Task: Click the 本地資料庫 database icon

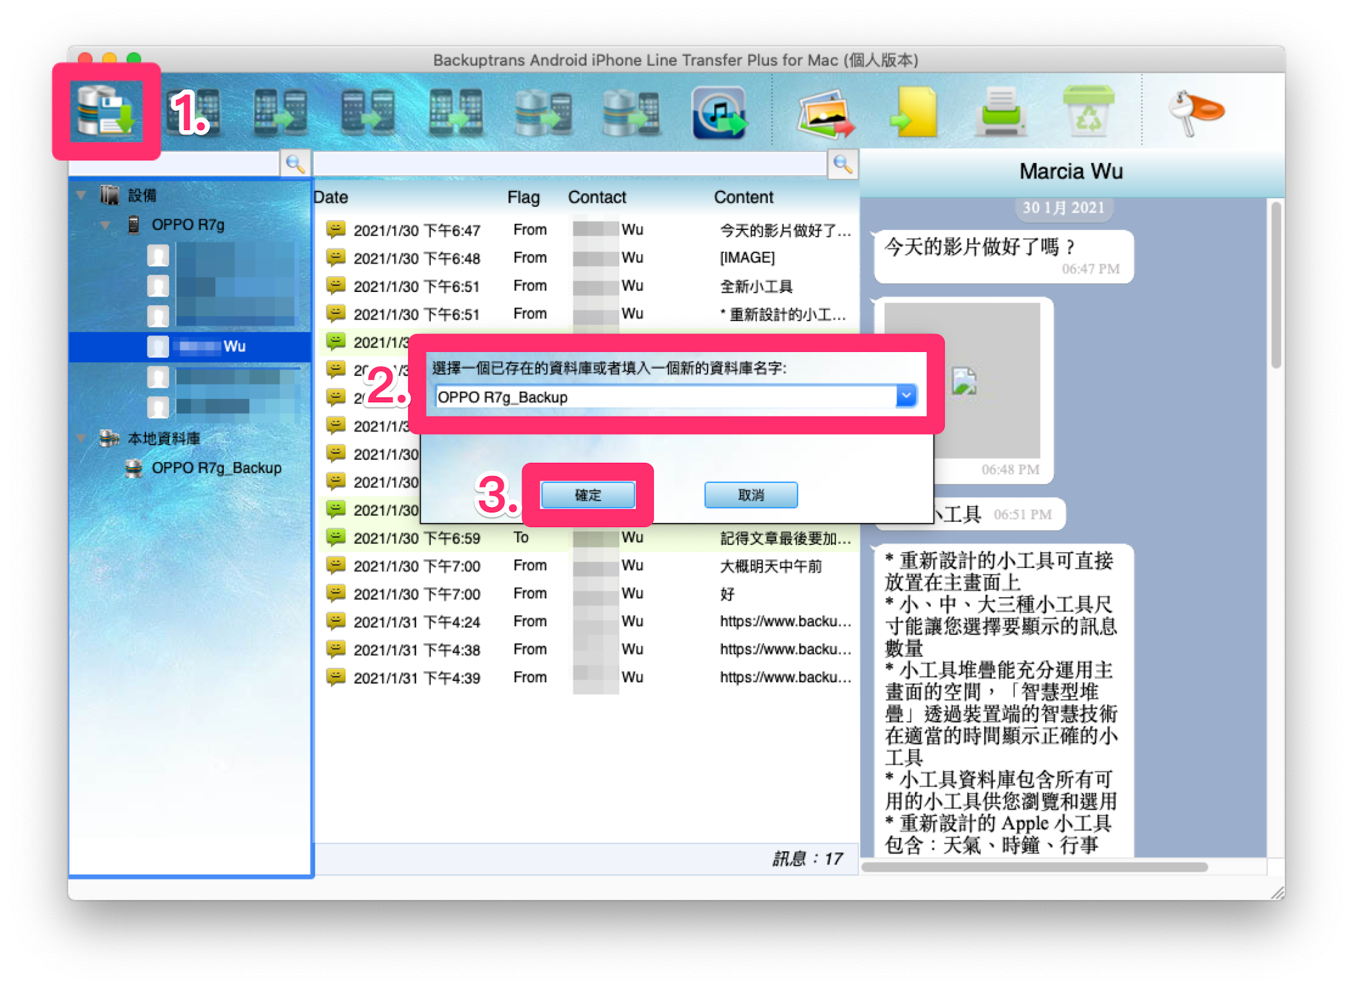Action: (x=108, y=438)
